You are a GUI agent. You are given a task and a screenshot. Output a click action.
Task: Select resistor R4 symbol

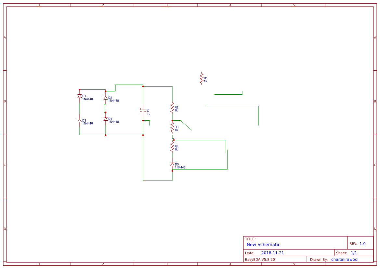(172, 146)
